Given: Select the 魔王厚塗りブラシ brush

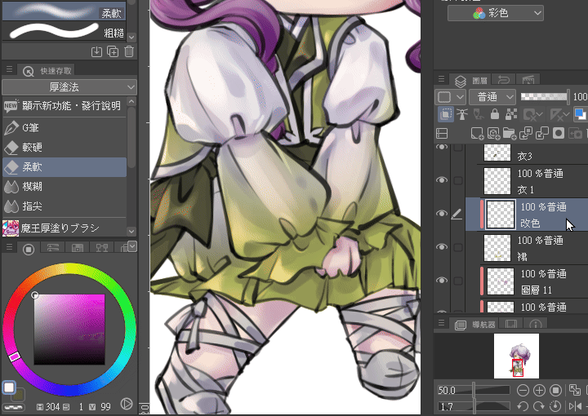Looking at the screenshot, I should pyautogui.click(x=65, y=228).
